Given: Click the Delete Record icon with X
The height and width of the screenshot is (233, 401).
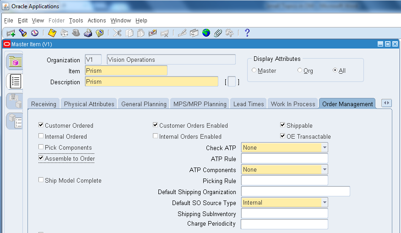Looking at the screenshot, I should (x=164, y=33).
